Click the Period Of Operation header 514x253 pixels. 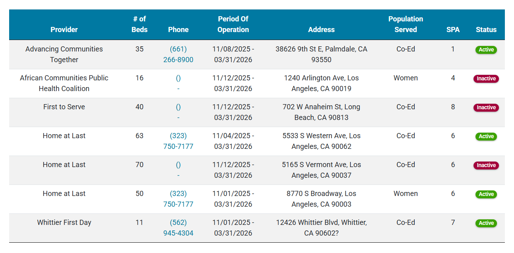pos(233,24)
